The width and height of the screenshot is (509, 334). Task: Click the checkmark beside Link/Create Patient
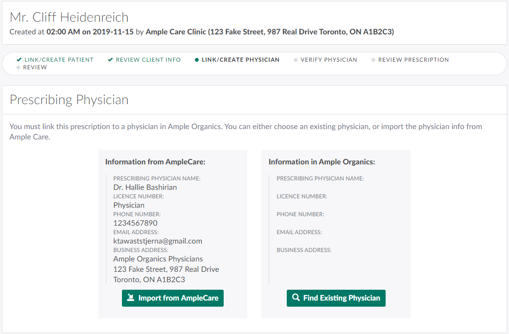tap(19, 60)
